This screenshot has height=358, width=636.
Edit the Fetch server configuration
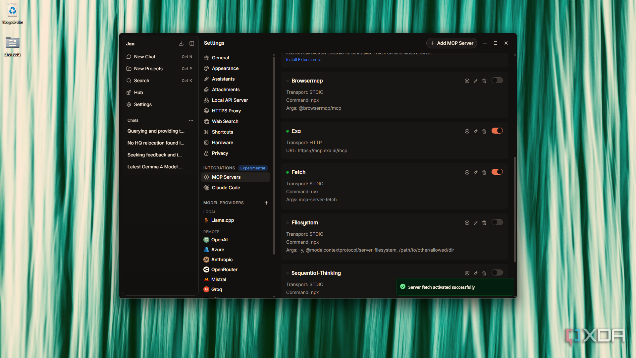tap(476, 172)
